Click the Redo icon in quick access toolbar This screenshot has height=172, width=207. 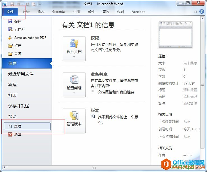[28, 4]
